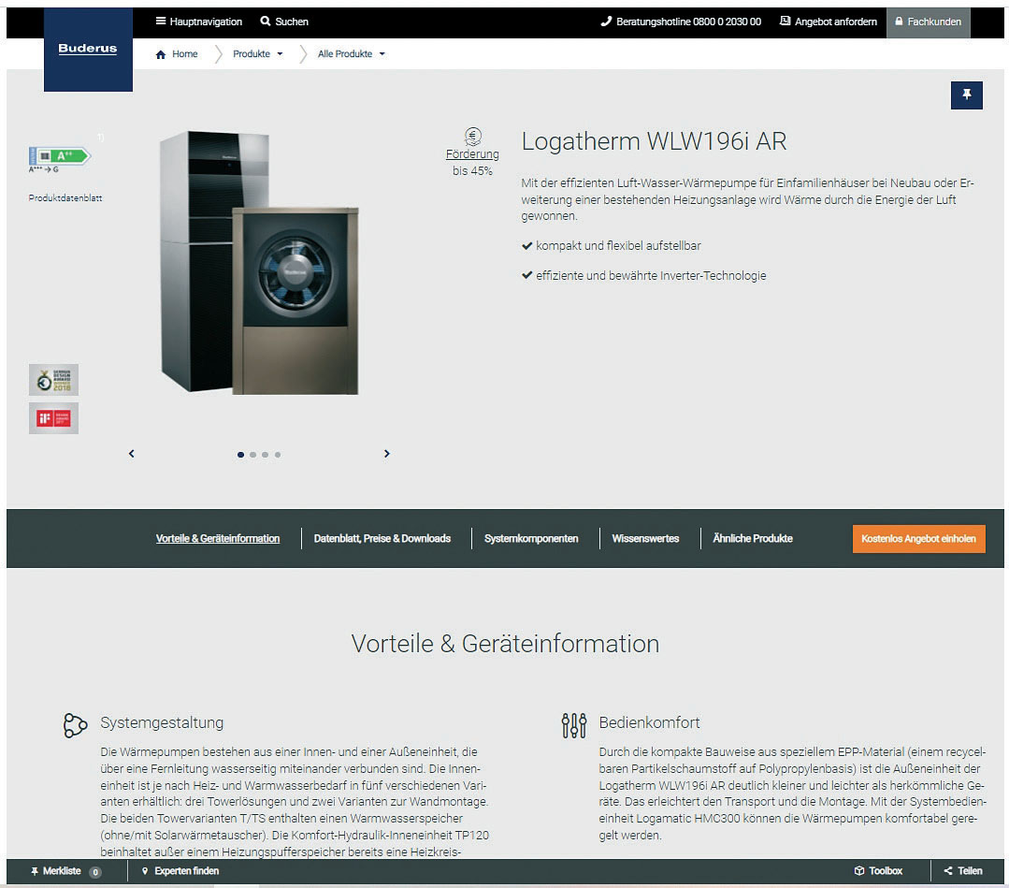Open the Fachkunden login
This screenshot has width=1009, height=888.
[928, 22]
